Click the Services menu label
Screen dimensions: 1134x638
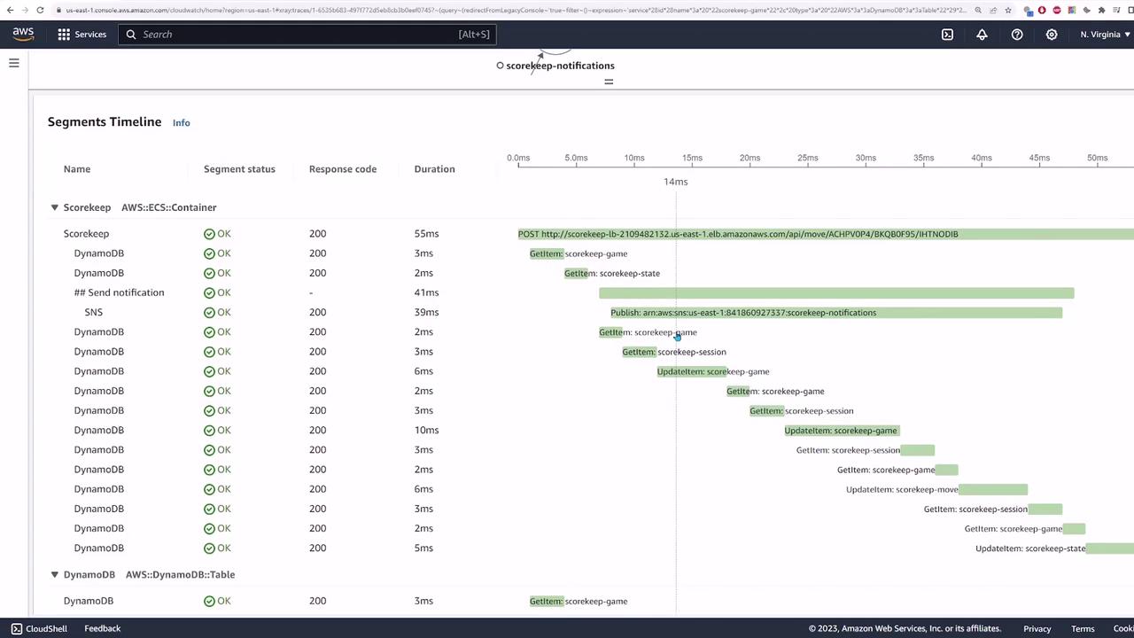click(x=90, y=35)
